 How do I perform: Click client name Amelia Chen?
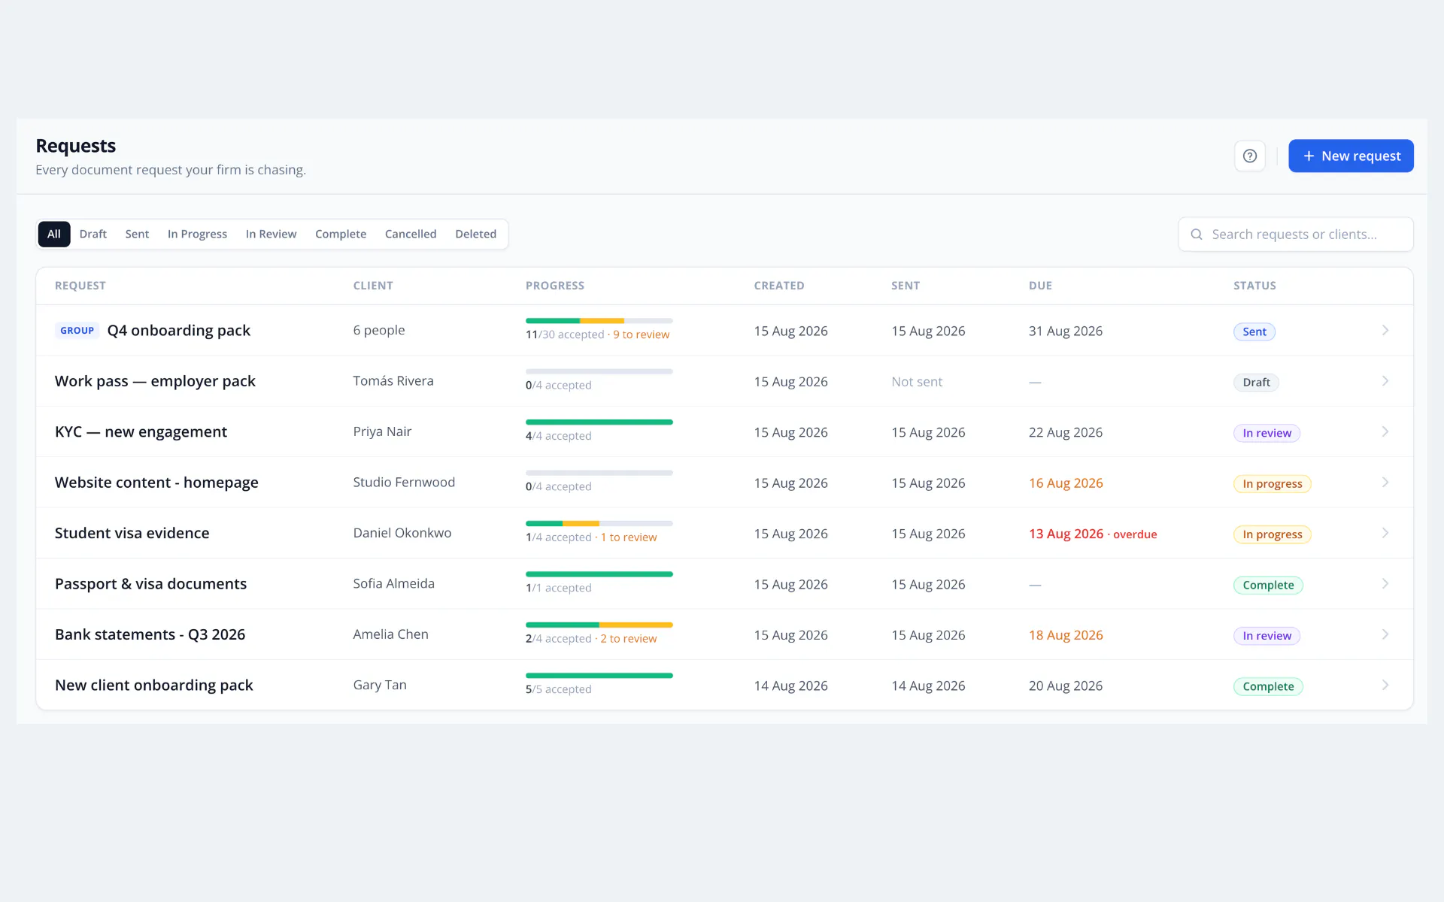[390, 634]
